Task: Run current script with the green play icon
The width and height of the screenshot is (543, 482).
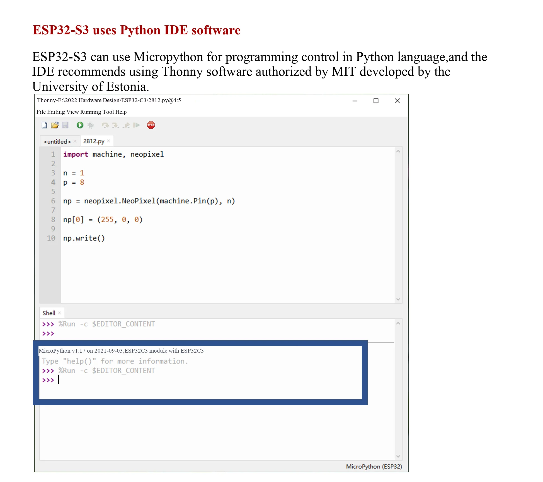Action: [x=80, y=125]
